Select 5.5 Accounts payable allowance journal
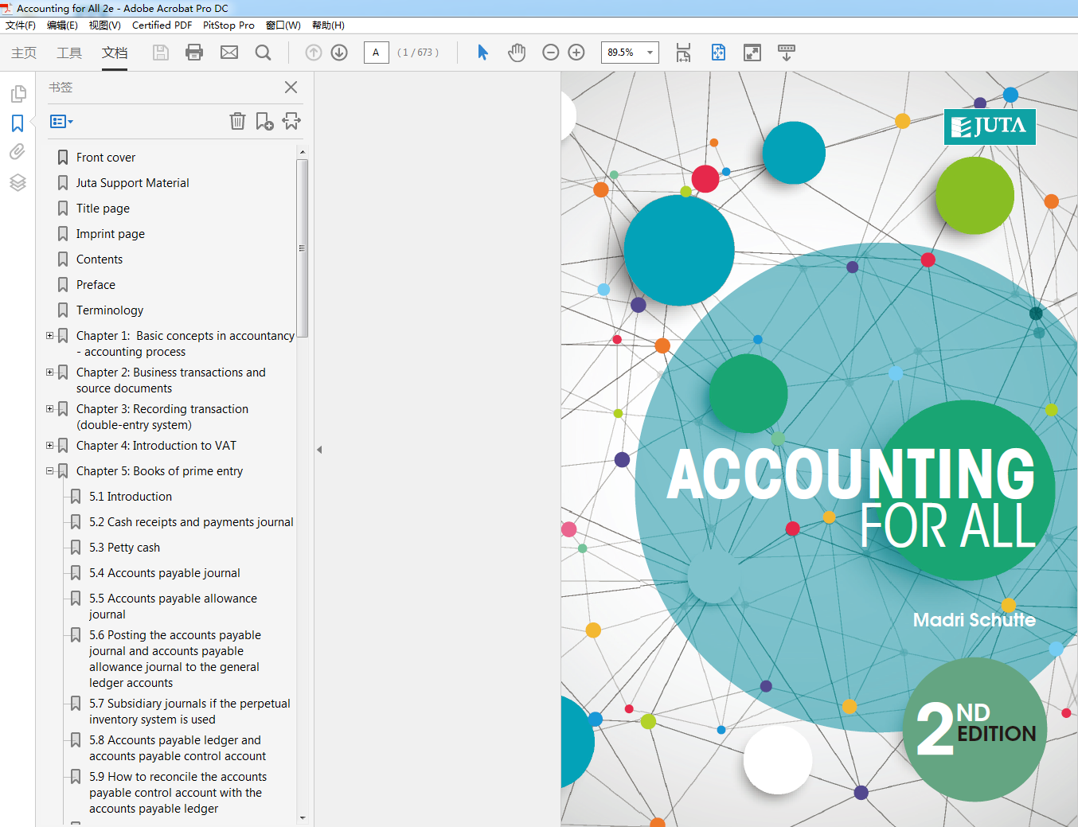The height and width of the screenshot is (827, 1078). (173, 607)
